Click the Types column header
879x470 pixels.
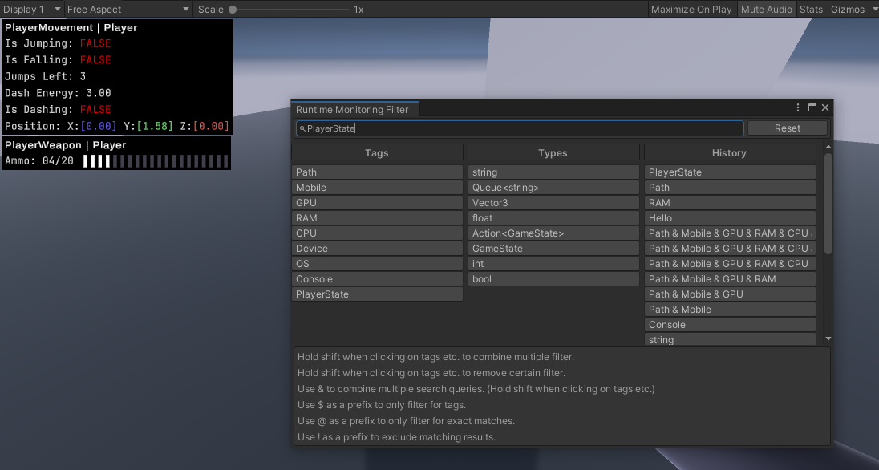(553, 152)
